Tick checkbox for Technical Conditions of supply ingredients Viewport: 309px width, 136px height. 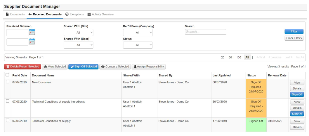pyautogui.click(x=8, y=101)
